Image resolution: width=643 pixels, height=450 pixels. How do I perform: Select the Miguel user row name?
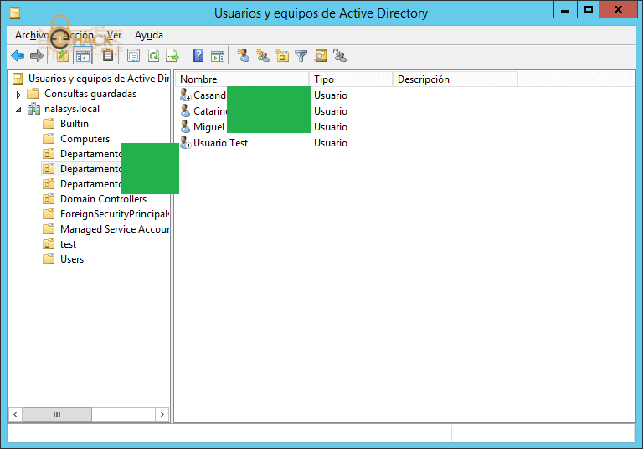click(x=209, y=126)
